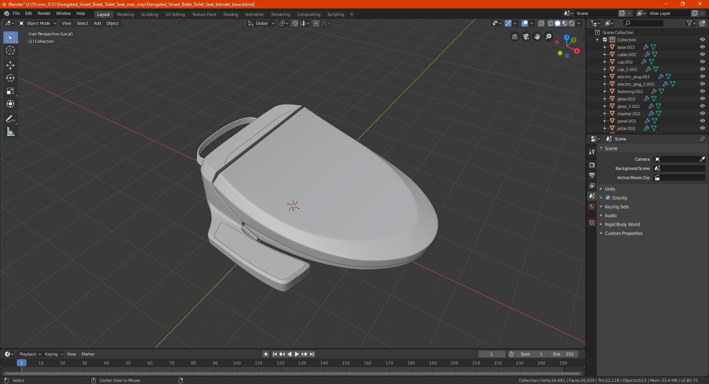This screenshot has height=384, width=709.
Task: Play animation forward
Action: coord(297,354)
